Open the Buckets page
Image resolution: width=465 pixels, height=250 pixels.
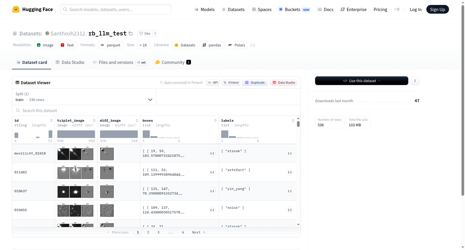pos(294,9)
